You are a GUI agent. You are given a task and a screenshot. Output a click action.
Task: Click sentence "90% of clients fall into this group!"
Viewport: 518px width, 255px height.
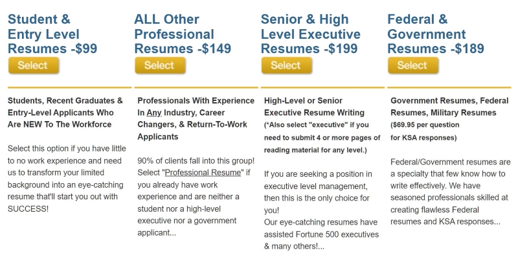tap(196, 161)
